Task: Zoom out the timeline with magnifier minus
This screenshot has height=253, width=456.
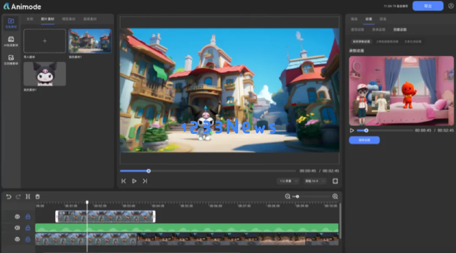Action: pos(288,196)
